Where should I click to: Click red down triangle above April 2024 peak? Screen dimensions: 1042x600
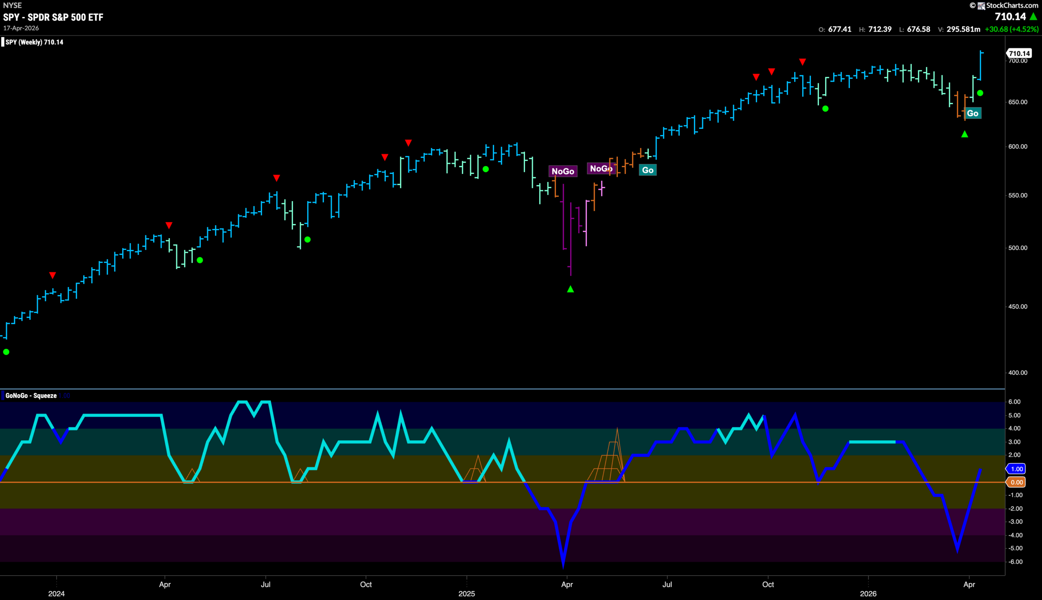coord(169,226)
